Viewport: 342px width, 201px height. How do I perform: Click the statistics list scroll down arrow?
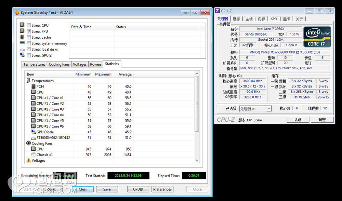pos(197,161)
